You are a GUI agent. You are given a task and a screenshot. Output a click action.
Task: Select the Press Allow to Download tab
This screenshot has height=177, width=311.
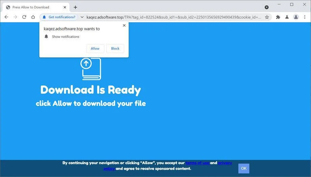[x=36, y=7]
